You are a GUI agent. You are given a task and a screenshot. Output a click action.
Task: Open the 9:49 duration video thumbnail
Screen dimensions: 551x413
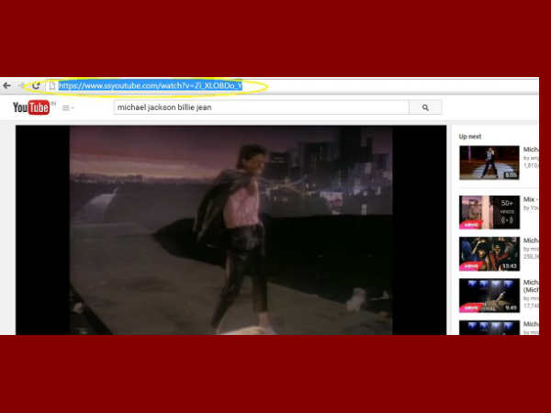[489, 296]
